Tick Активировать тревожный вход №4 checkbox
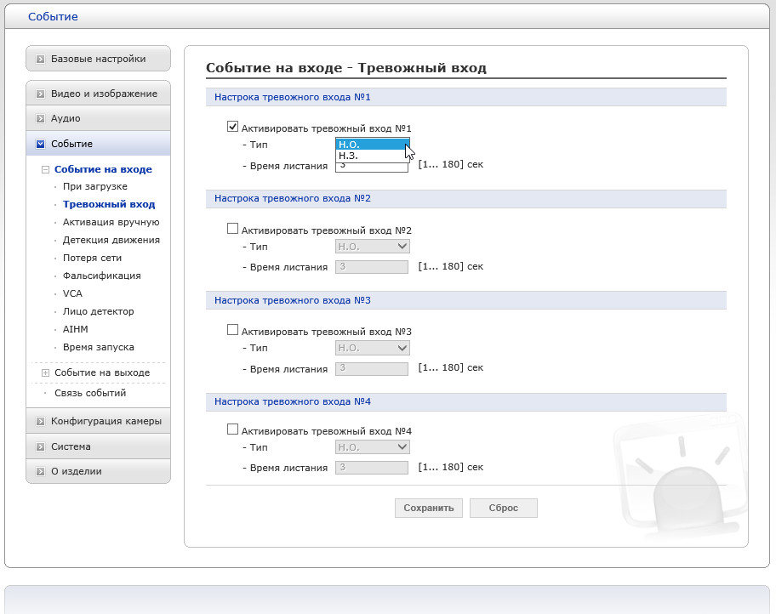Image resolution: width=776 pixels, height=614 pixels. [232, 430]
